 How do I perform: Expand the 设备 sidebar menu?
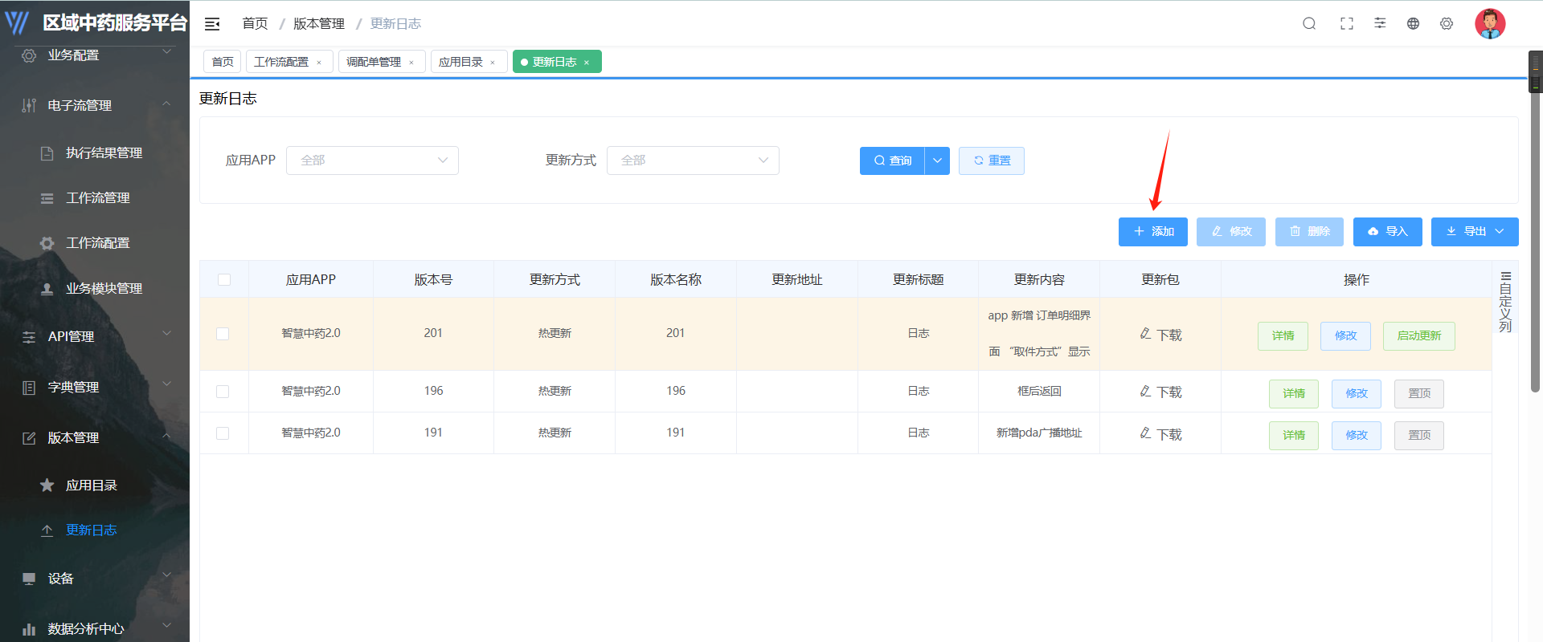tap(95, 578)
